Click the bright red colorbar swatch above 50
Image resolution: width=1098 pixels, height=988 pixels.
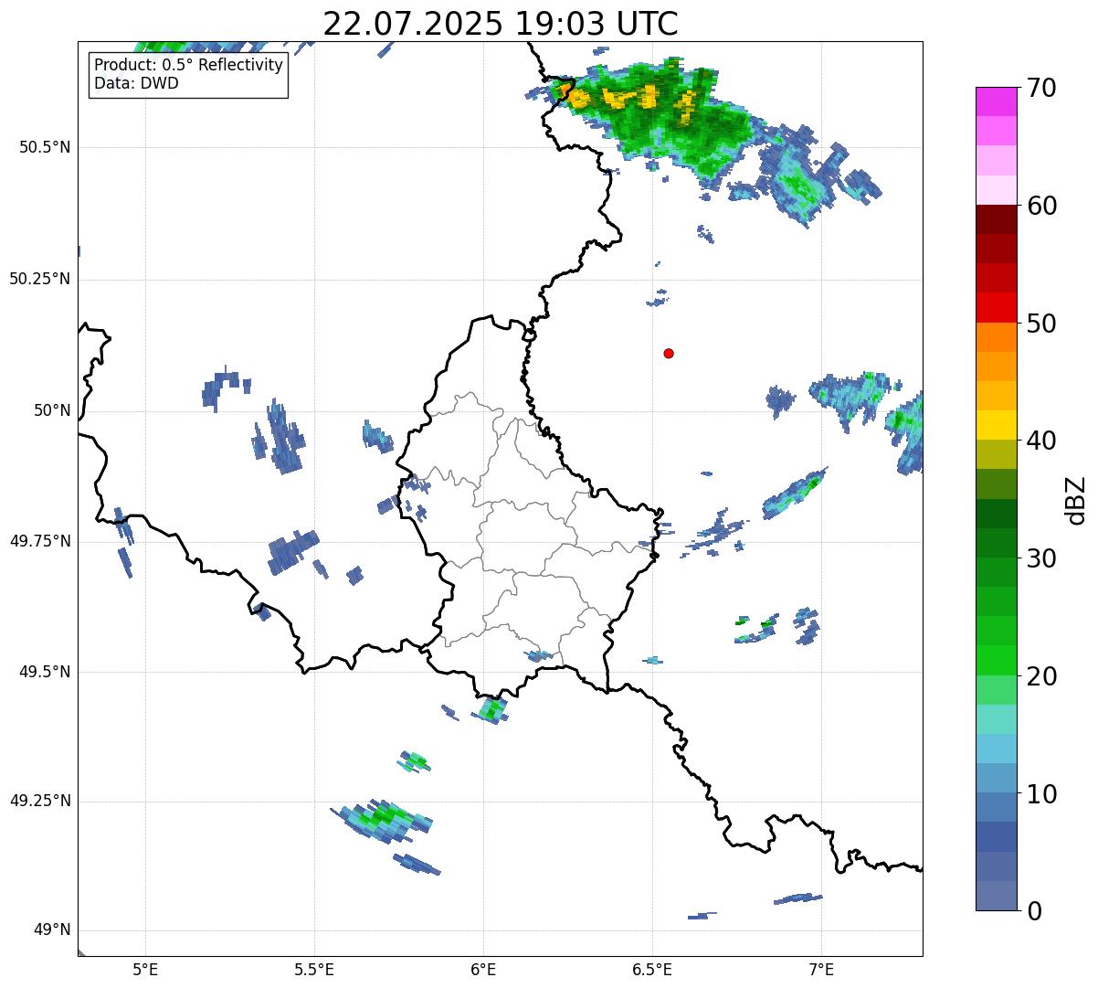click(997, 307)
